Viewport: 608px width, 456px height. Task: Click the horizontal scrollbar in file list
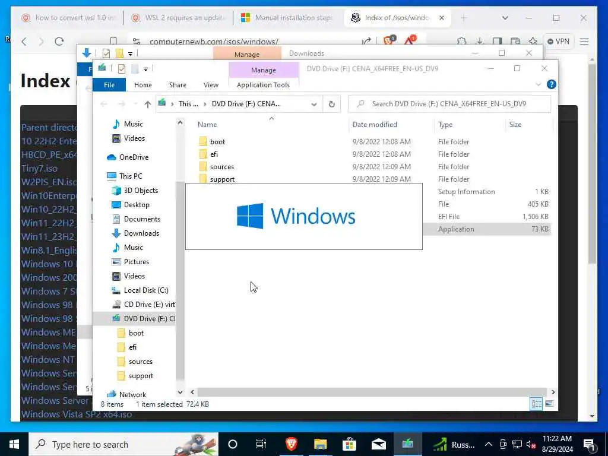(x=372, y=392)
